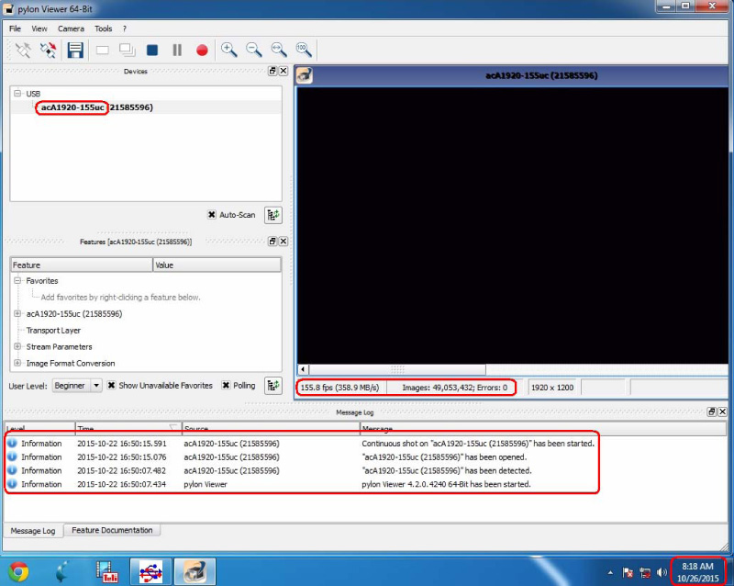Click the USB tool taskbar icon
This screenshot has height=586, width=734.
click(150, 571)
